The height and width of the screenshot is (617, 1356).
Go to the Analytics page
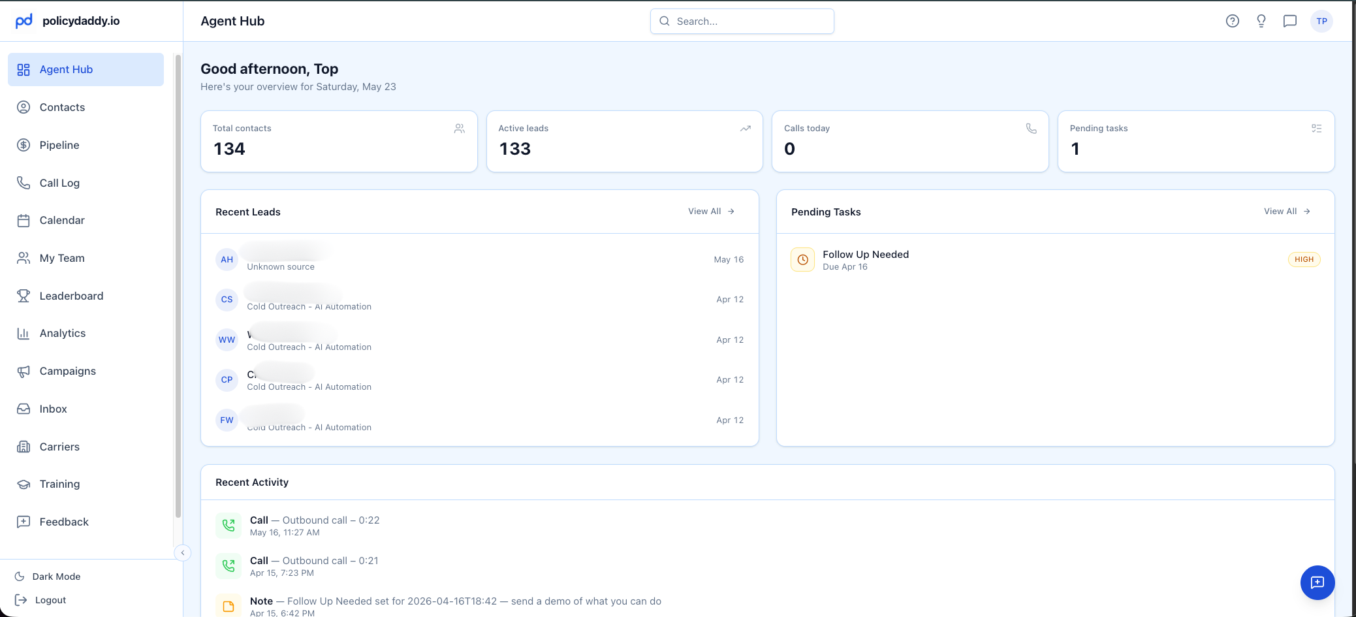pos(86,334)
